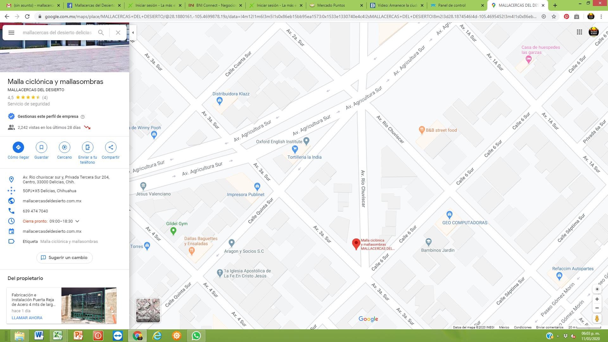This screenshot has width=608, height=342.
Task: Click the Cercano nearby icon
Action: click(65, 147)
